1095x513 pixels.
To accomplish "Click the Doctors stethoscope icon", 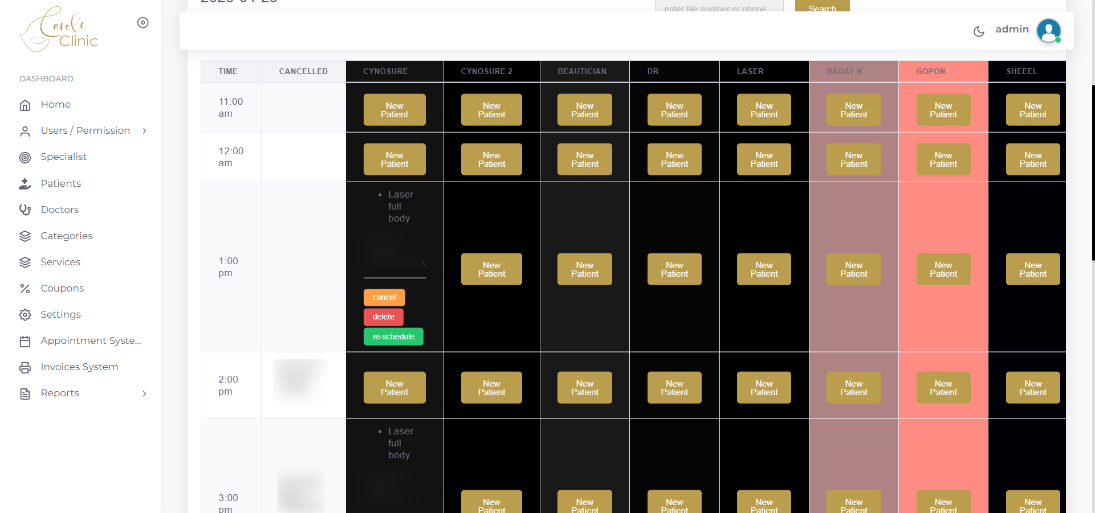I will click(x=25, y=210).
